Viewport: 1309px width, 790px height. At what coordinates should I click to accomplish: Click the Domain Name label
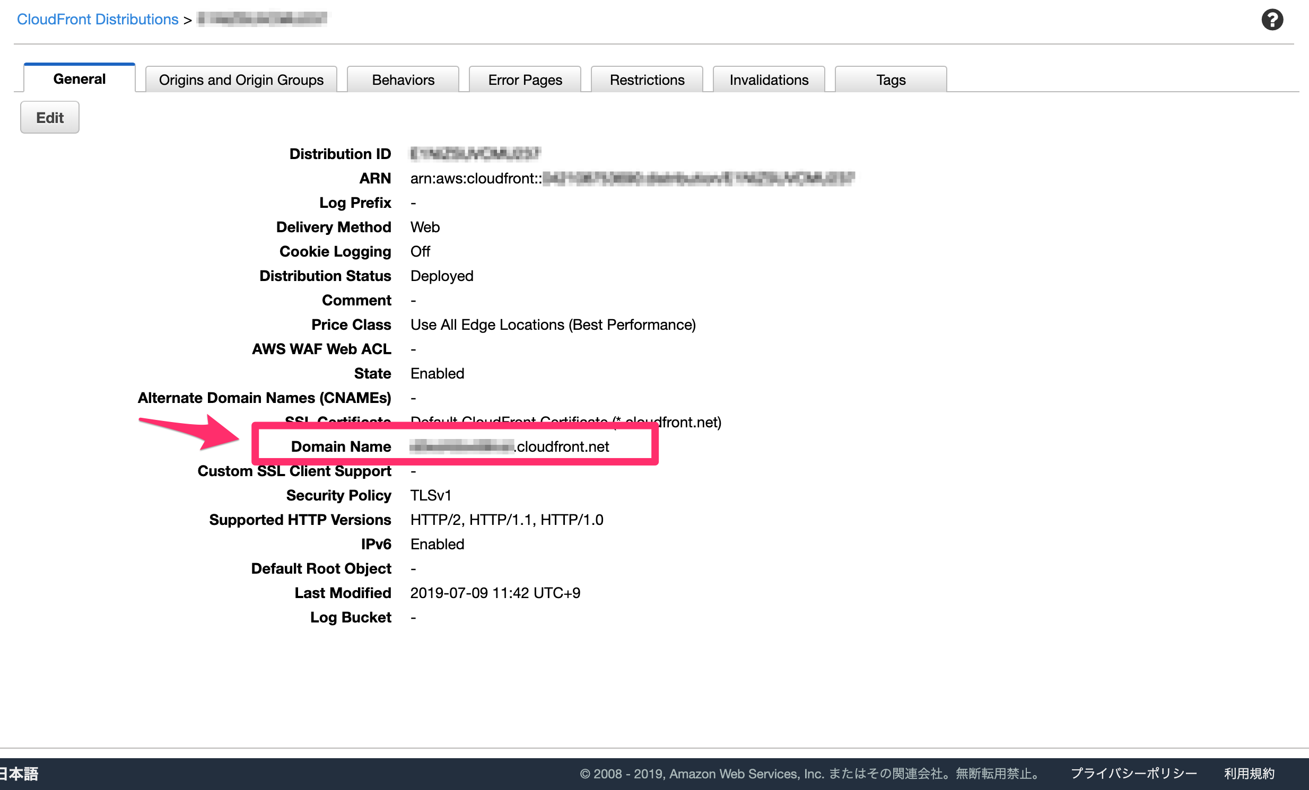pyautogui.click(x=341, y=446)
